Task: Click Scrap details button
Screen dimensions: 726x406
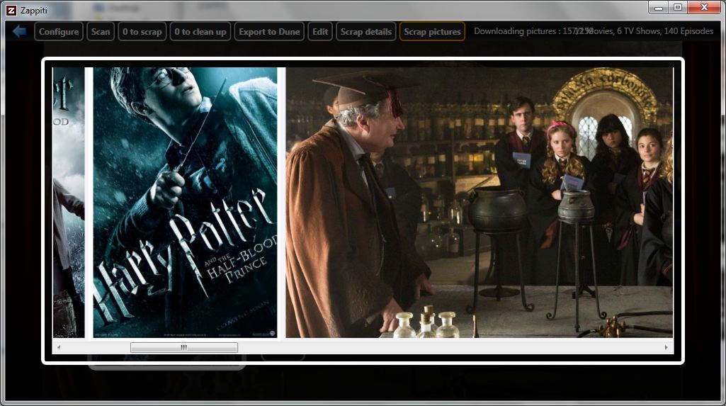Action: pos(365,31)
